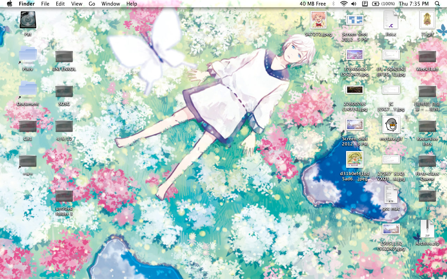Screen dimensions: 447x279
Task: Select the UNI ENROL folder
Action: coord(64,56)
